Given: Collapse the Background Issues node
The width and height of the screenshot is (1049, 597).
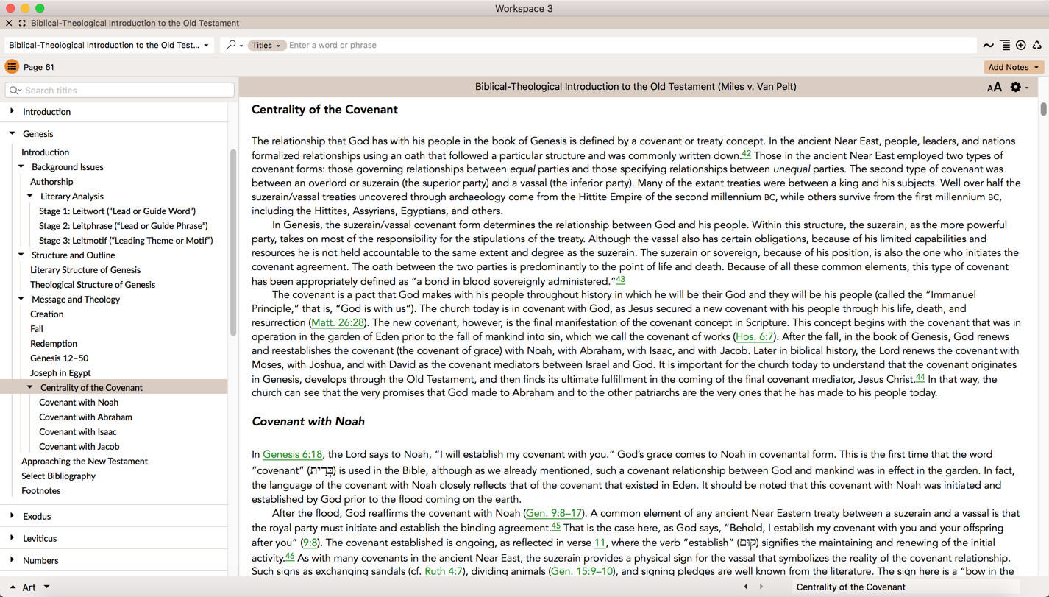Looking at the screenshot, I should click(x=21, y=166).
